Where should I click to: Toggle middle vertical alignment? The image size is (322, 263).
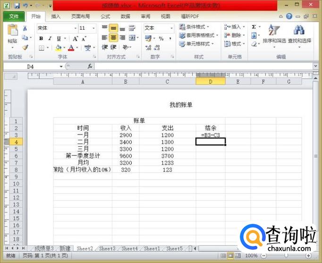tap(113, 28)
